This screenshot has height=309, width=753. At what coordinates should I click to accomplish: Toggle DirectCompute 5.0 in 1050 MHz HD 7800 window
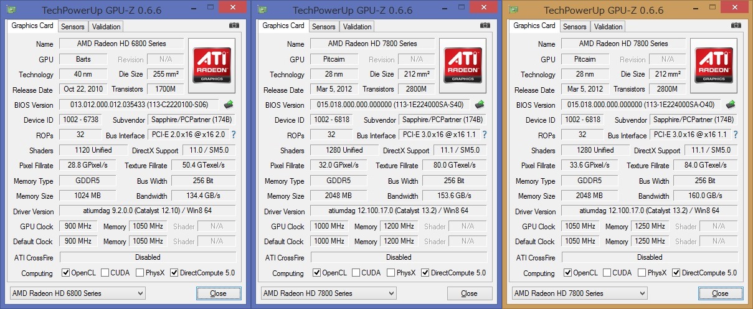click(x=676, y=273)
